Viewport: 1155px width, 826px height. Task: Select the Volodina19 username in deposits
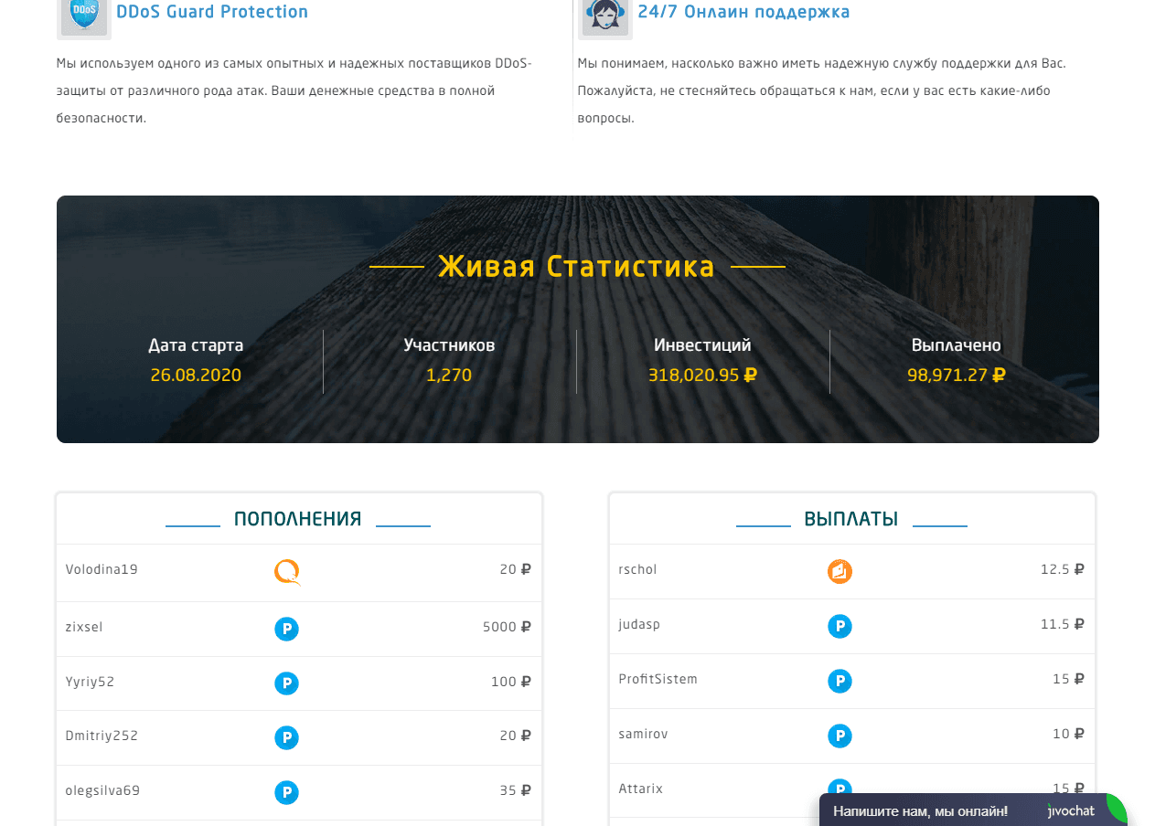tap(102, 569)
